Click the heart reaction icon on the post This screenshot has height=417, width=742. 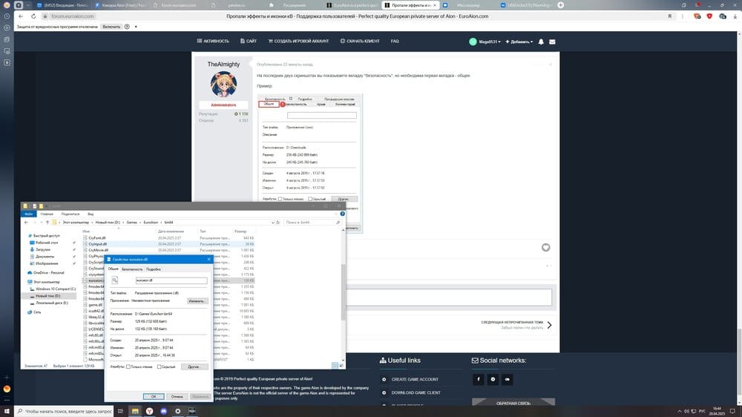[545, 247]
